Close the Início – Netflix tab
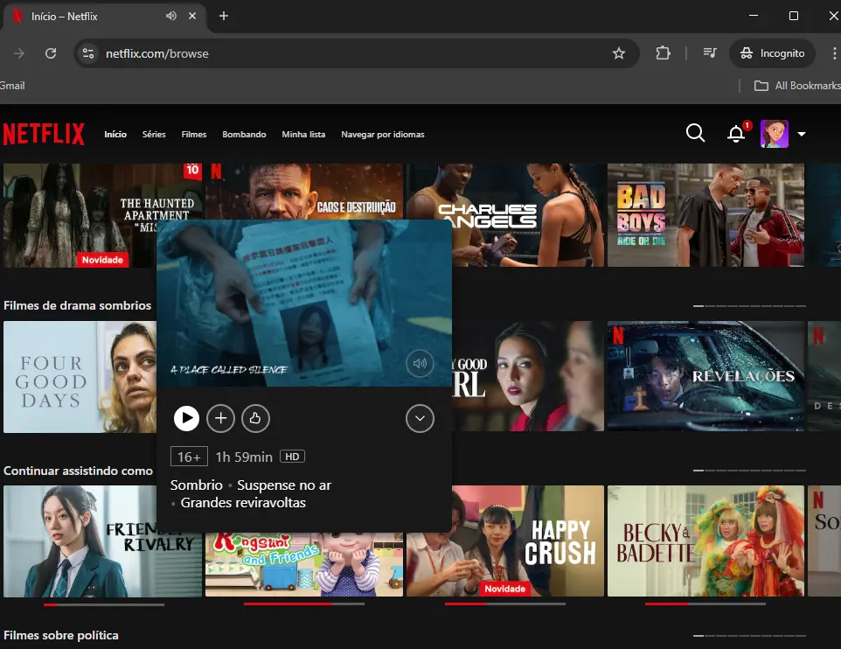Screen dimensions: 841x649 [192, 16]
